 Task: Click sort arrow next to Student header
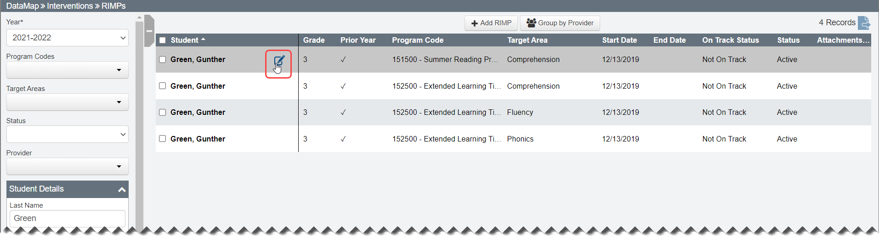coord(203,40)
